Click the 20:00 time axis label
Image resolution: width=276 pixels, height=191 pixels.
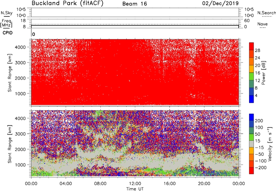204,184
